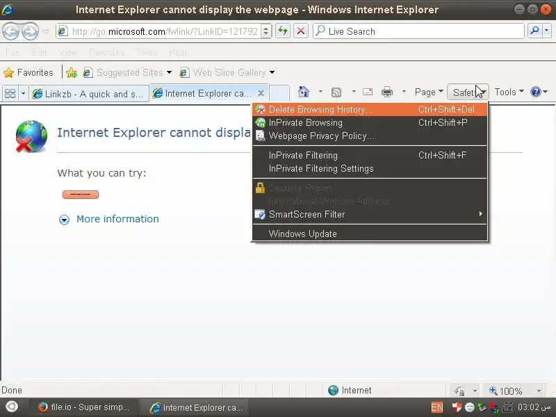Screen dimensions: 556x417
Task: Expand More information arrow icon
Action: (x=64, y=220)
